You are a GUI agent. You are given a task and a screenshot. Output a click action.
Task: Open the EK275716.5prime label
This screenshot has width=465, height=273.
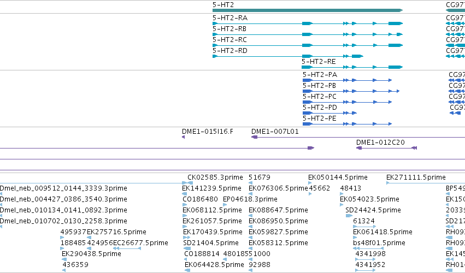(x=116, y=232)
